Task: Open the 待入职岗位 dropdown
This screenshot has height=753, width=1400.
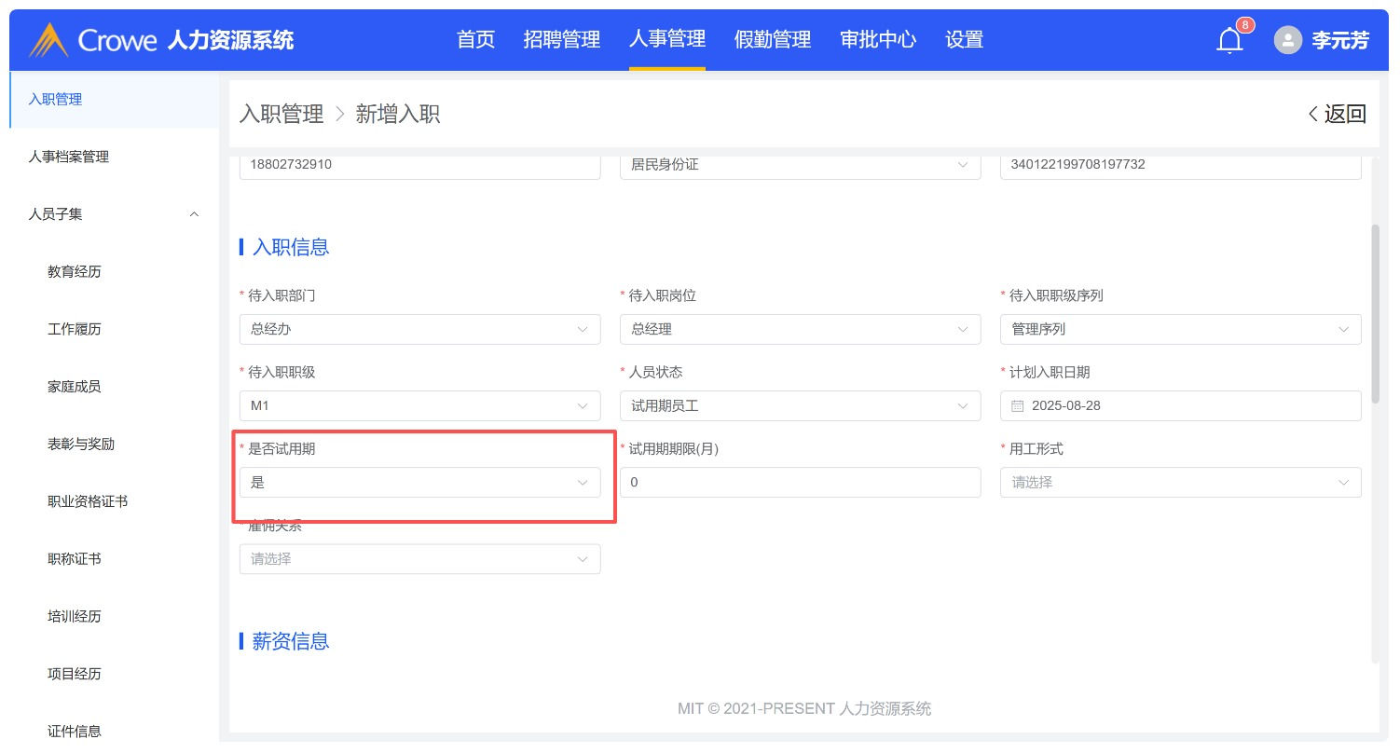Action: pyautogui.click(x=800, y=329)
